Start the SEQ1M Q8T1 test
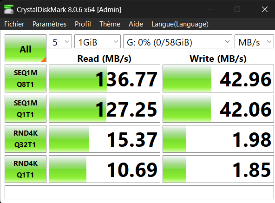Image resolution: width=275 pixels, height=203 pixels. point(26,79)
